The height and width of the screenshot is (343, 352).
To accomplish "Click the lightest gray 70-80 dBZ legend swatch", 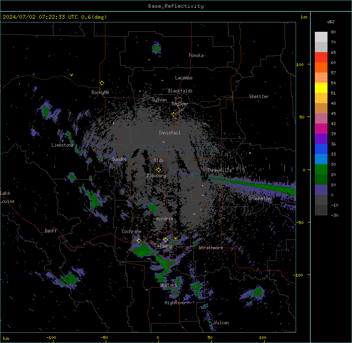I will (x=321, y=37).
